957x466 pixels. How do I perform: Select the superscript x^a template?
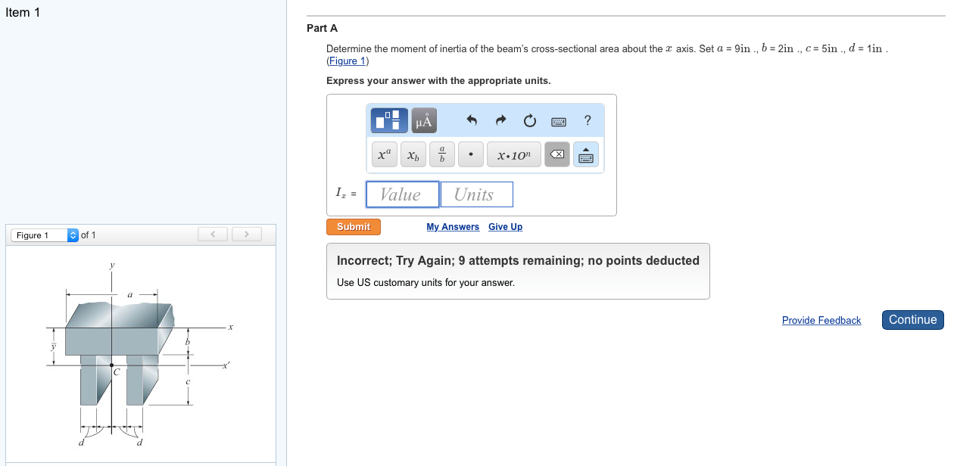[384, 154]
